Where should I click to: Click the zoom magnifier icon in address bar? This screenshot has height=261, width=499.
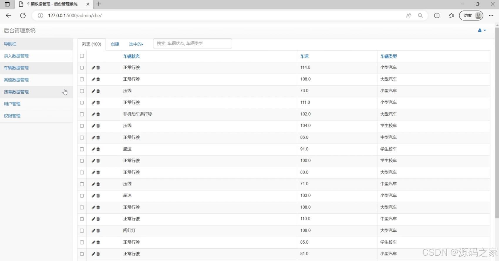click(x=420, y=16)
